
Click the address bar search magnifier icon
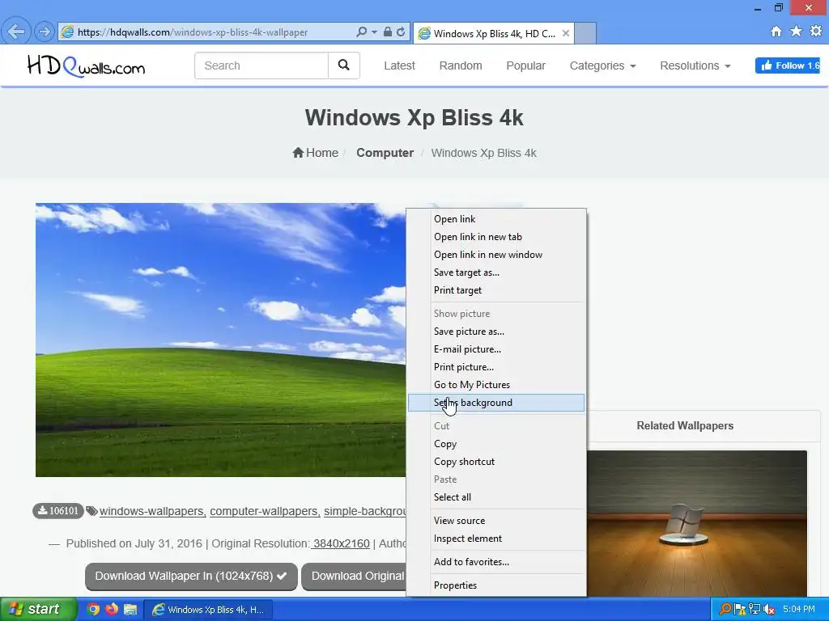(362, 32)
